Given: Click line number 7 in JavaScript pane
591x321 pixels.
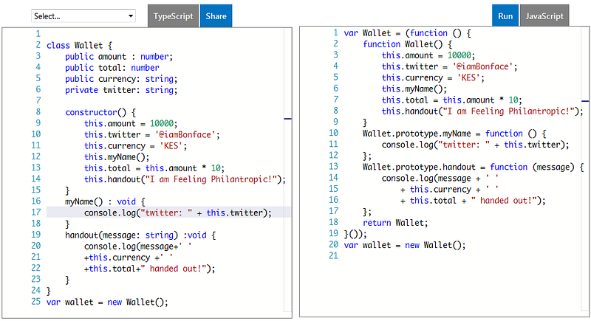Looking at the screenshot, I should (x=335, y=100).
